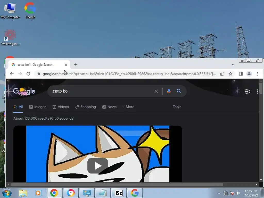The image size is (264, 198).
Task: Click the forward navigation arrow
Action: tap(20, 74)
